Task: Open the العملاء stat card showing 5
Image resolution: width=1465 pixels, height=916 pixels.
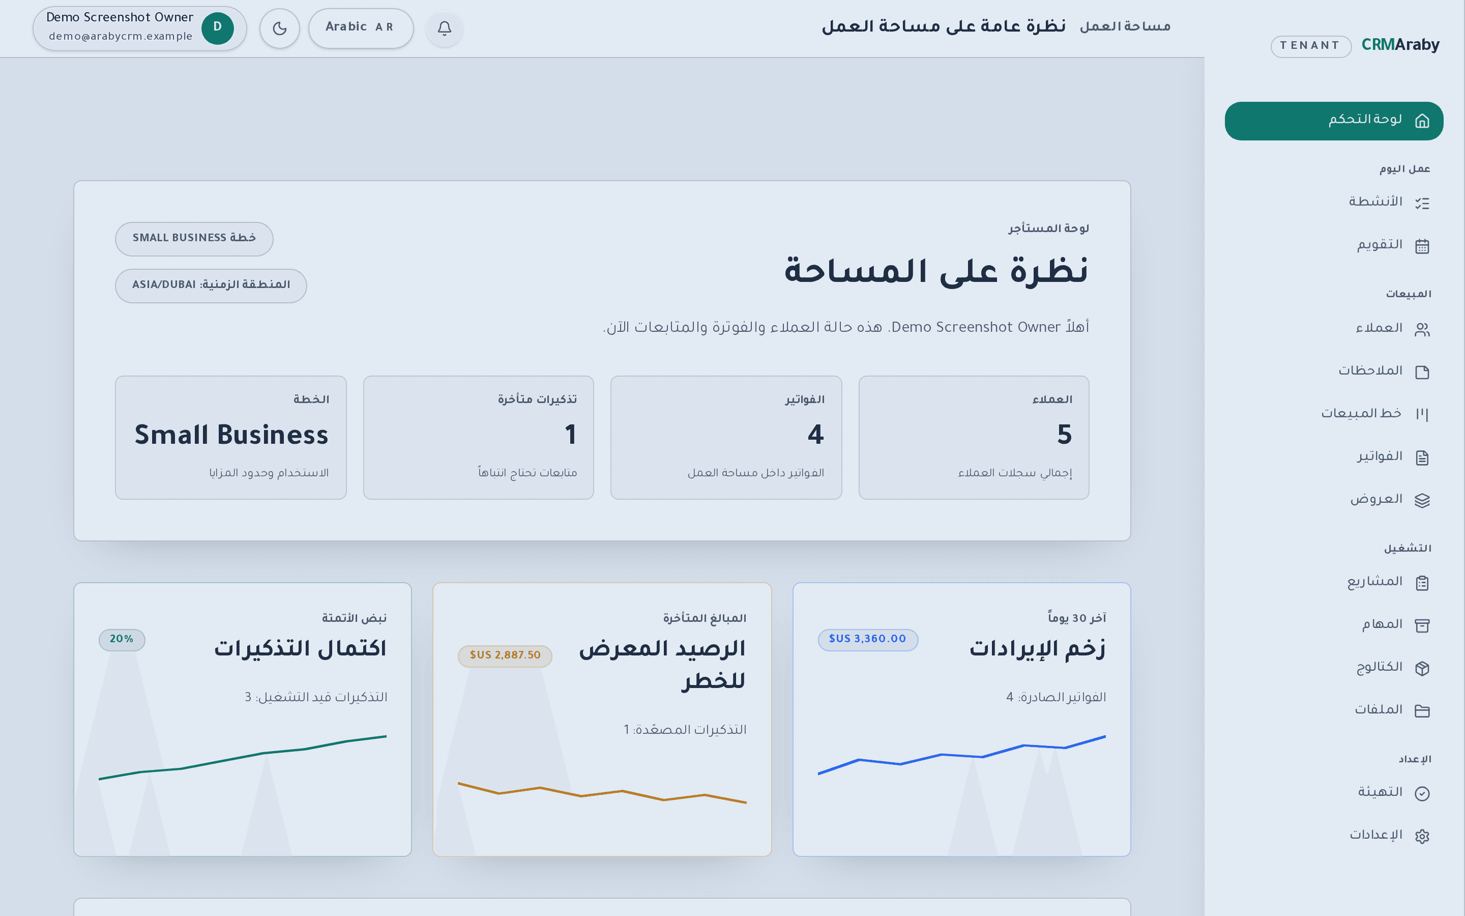Action: [x=974, y=438]
